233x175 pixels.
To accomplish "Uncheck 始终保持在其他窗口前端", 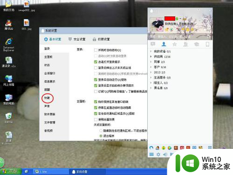I will tap(96, 102).
